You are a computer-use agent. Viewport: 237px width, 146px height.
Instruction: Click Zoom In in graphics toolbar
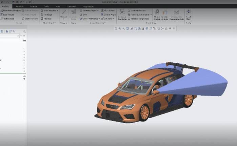(120, 28)
